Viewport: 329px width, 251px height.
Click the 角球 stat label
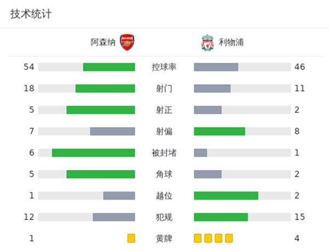[x=164, y=174]
